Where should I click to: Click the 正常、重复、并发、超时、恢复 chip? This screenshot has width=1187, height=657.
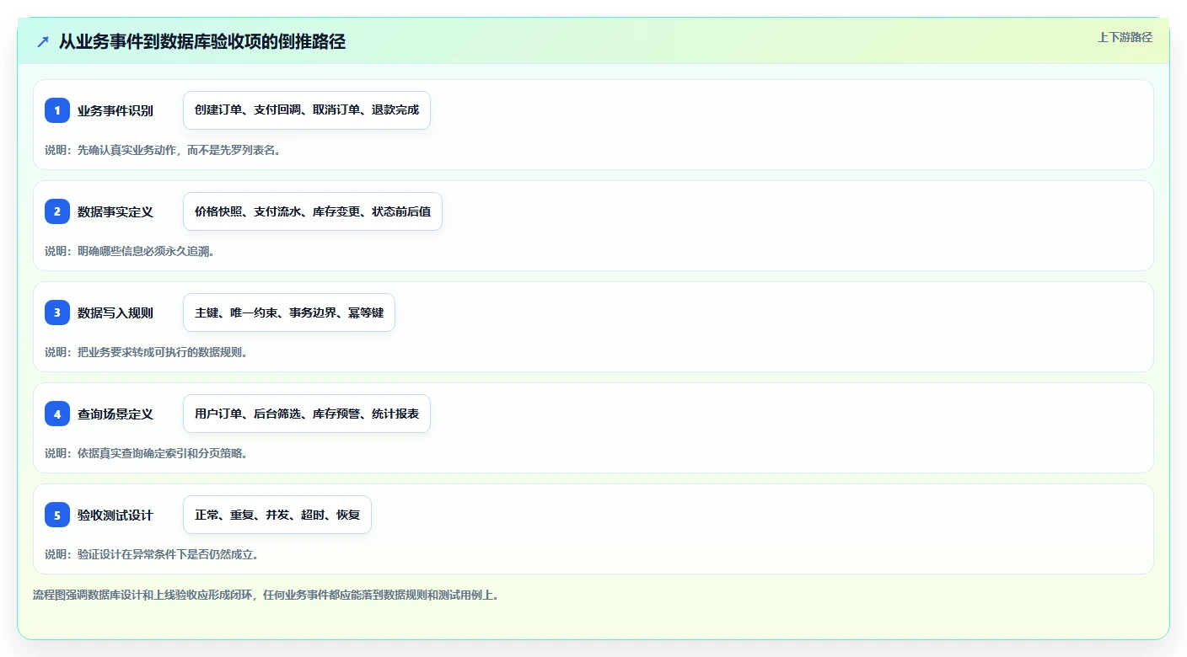tap(277, 515)
